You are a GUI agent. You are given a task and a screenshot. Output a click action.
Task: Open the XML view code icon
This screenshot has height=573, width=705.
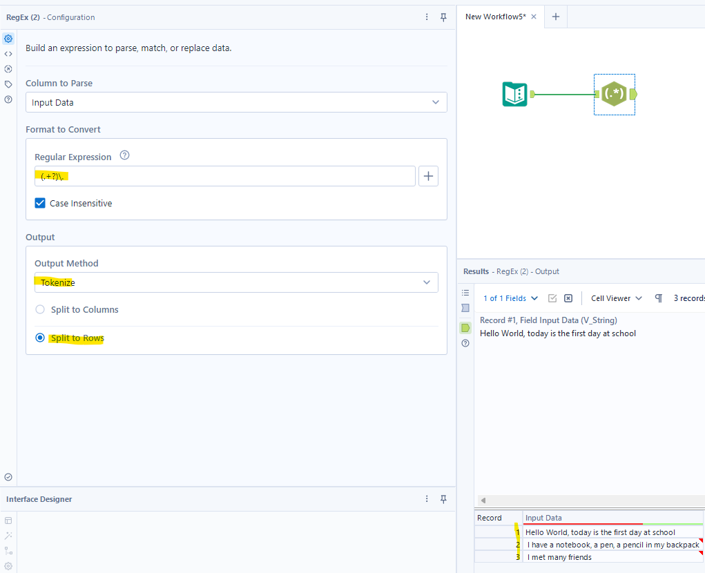8,54
